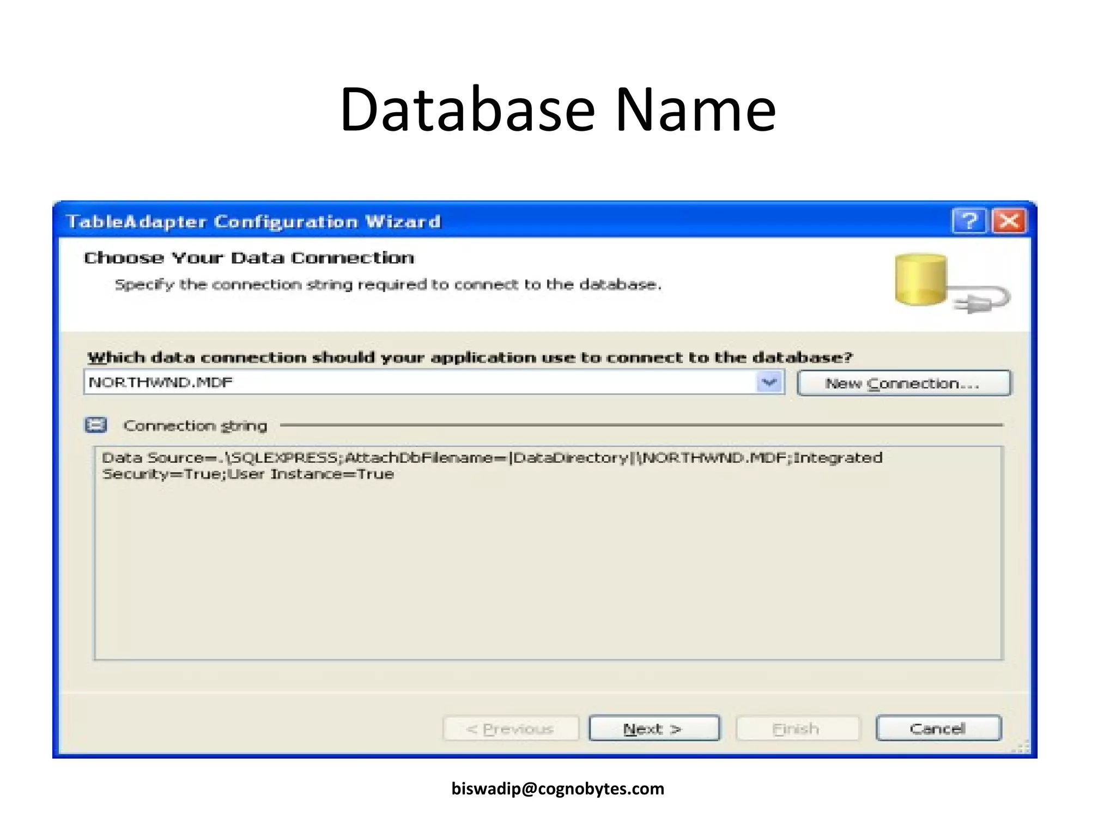The image size is (1116, 837).
Task: Click the disabled Finish button
Action: (797, 729)
